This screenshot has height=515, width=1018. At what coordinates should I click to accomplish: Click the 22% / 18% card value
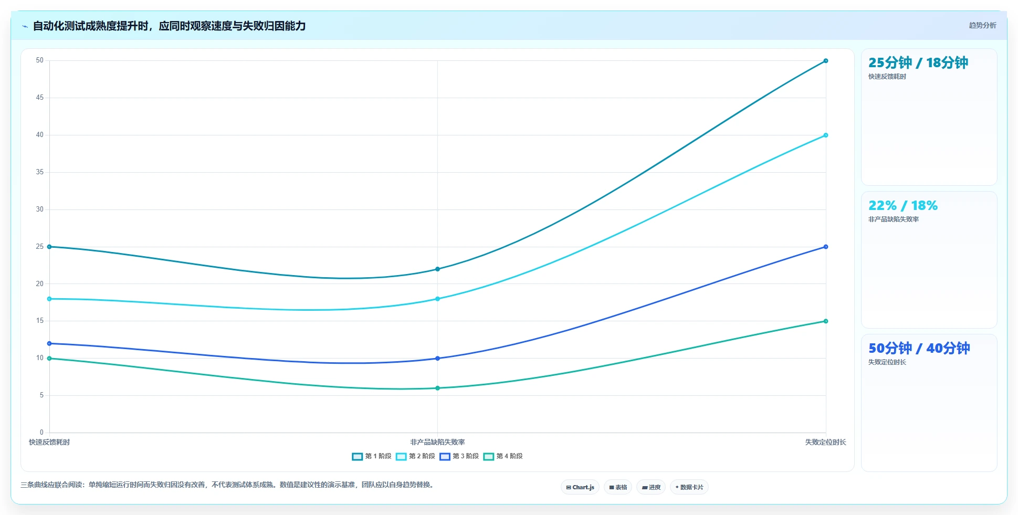click(903, 206)
